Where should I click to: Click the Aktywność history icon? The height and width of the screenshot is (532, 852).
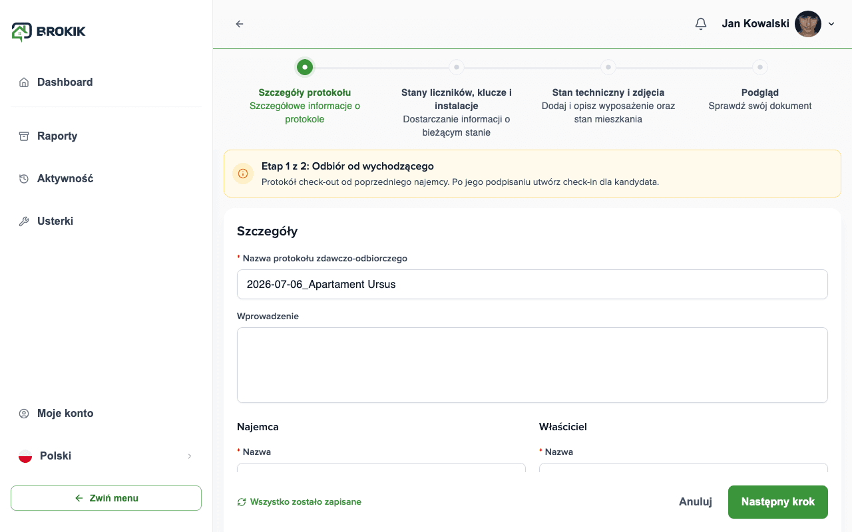point(24,179)
